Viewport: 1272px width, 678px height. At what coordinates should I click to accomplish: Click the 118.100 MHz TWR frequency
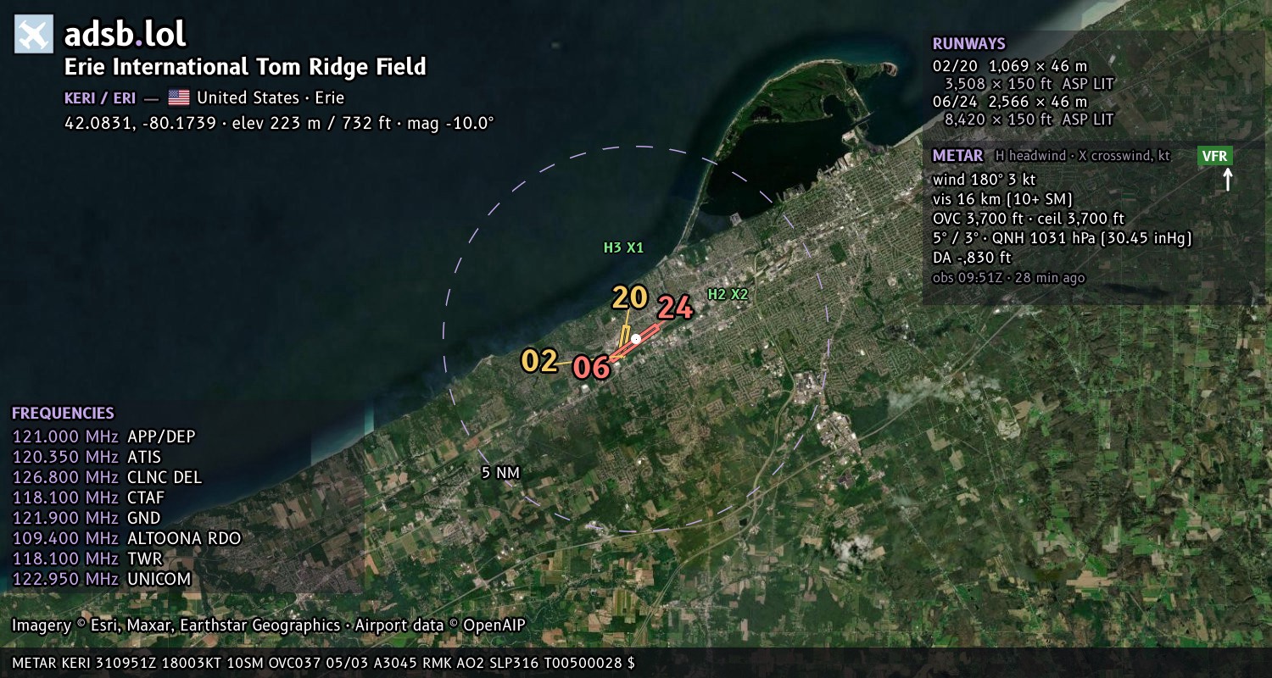click(87, 559)
